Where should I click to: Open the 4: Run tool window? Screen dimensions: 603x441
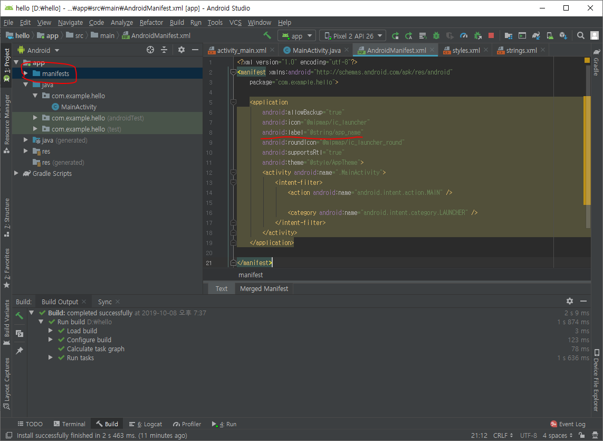224,424
